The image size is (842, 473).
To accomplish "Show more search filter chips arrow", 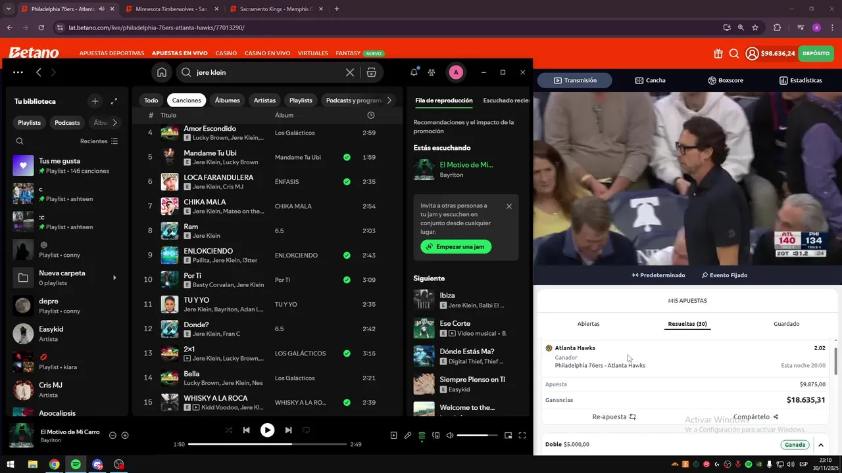I will tap(389, 101).
